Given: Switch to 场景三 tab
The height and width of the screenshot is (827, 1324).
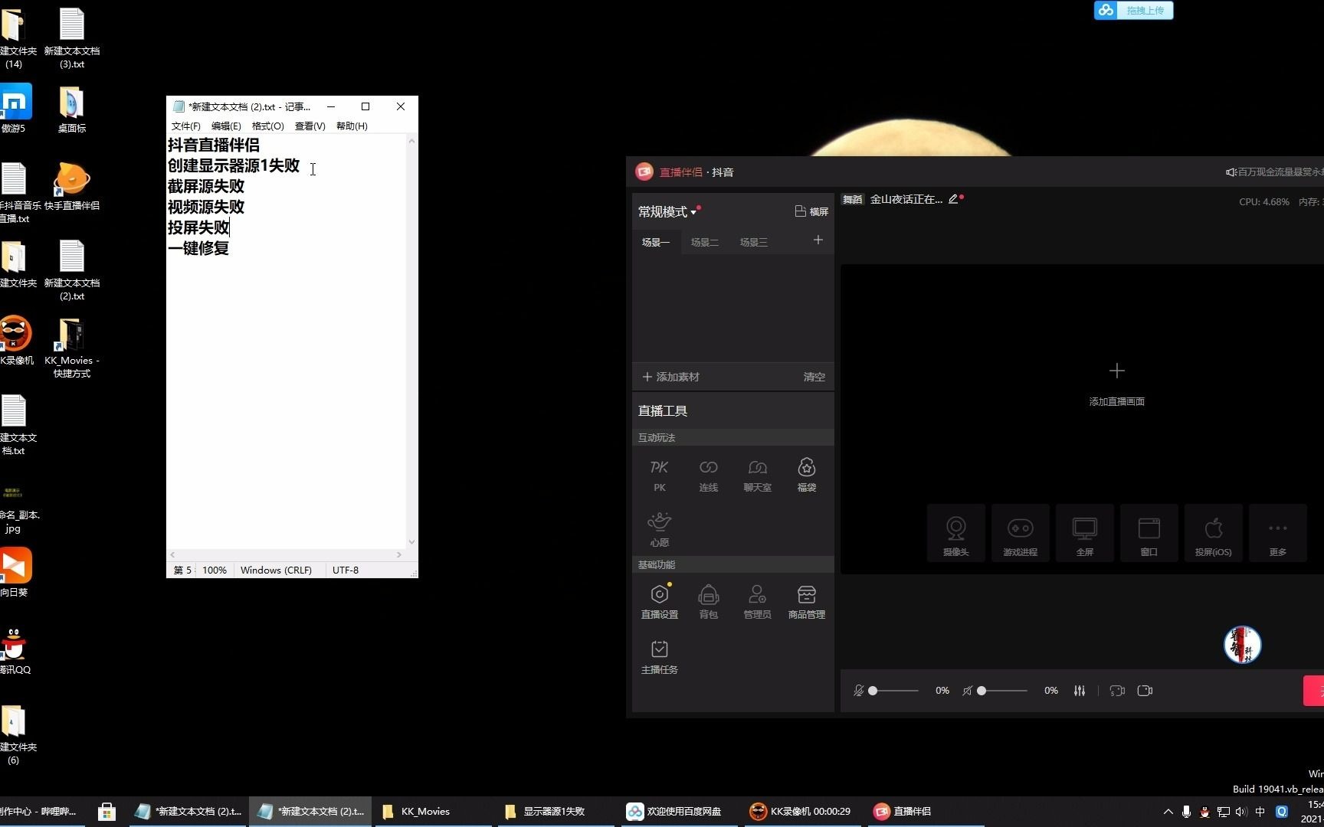Looking at the screenshot, I should coord(754,242).
